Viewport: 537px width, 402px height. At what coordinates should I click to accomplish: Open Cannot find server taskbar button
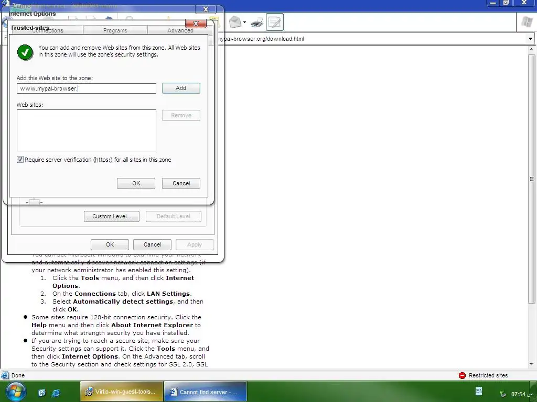point(205,392)
